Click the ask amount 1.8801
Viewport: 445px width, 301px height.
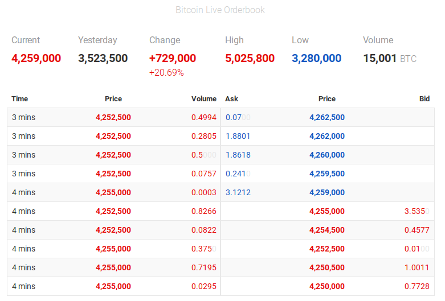click(238, 137)
